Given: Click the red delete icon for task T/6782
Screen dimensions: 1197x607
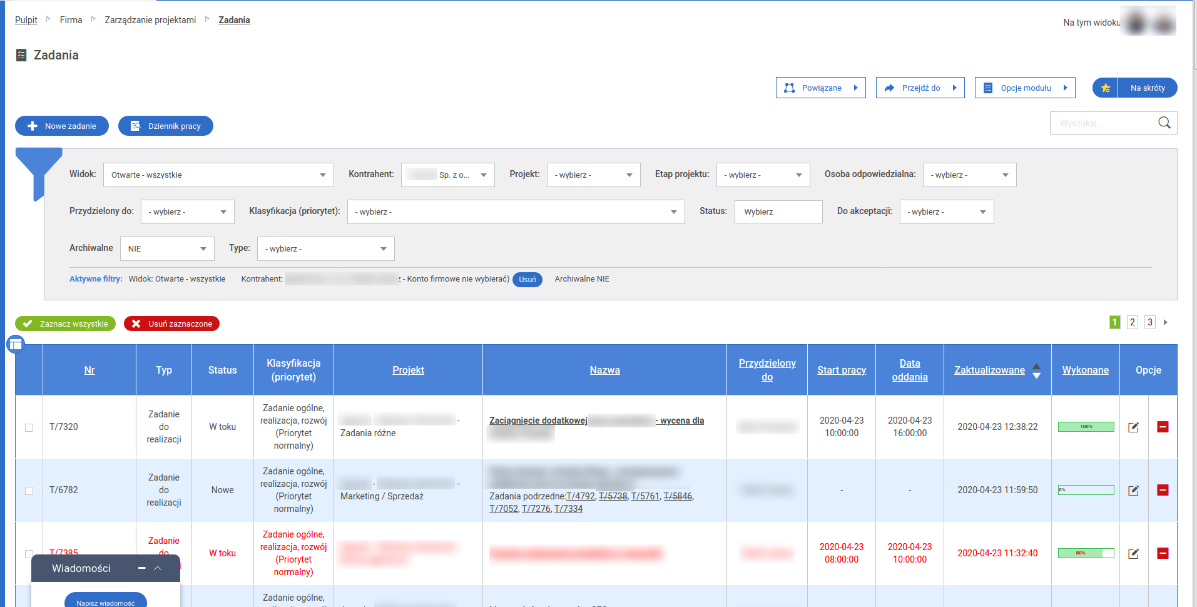Looking at the screenshot, I should point(1163,490).
